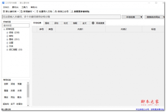Click the 配合 common tag
166x112 pixels.
click(x=19, y=97)
